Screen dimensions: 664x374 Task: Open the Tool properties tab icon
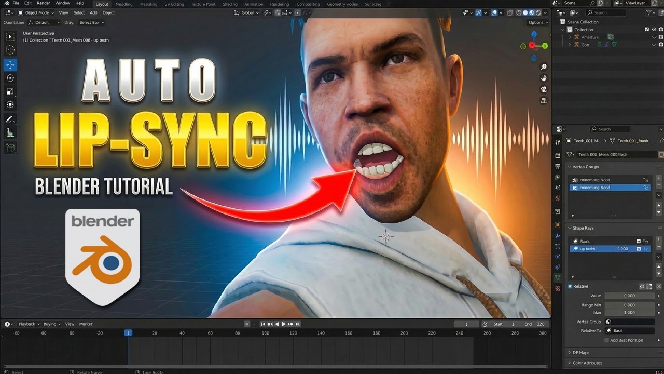[x=558, y=142]
